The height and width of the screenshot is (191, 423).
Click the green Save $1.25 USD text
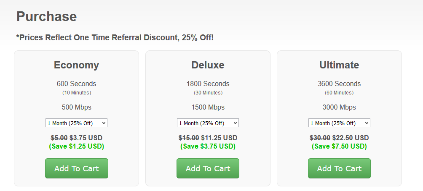click(x=76, y=146)
